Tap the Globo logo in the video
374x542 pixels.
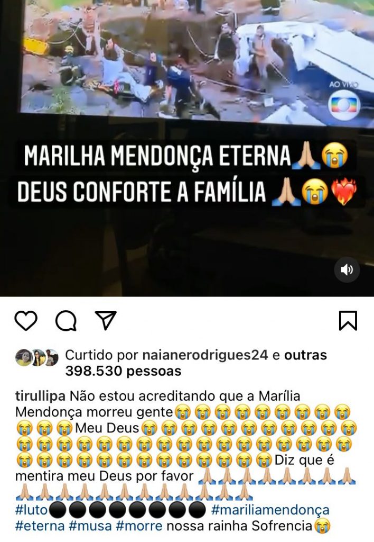344,105
